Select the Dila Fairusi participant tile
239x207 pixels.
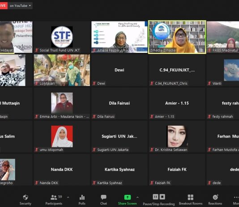(119, 103)
